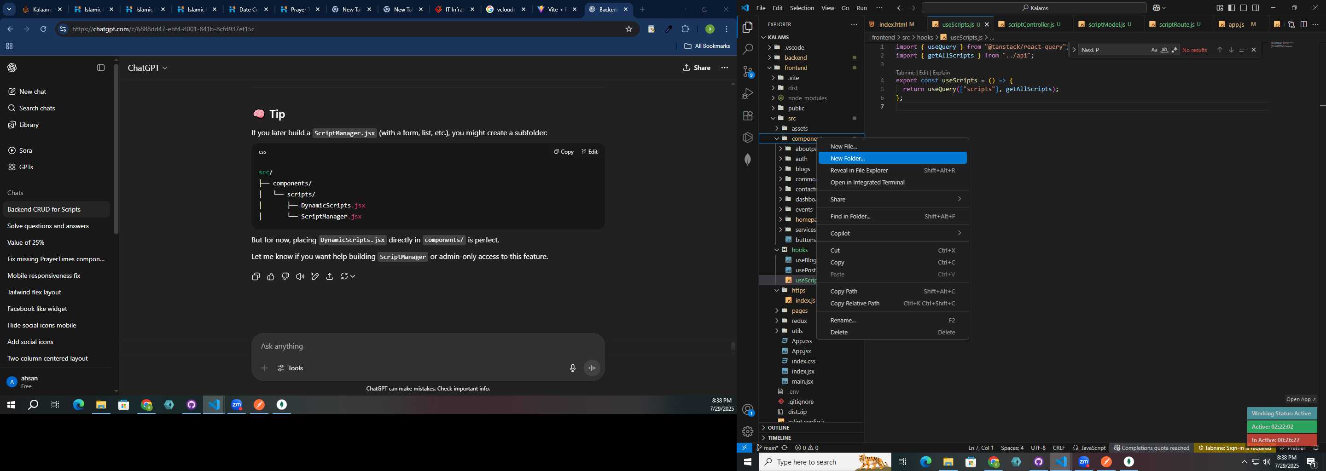Viewport: 1326px width, 471px height.
Task: Toggle Use Regular Expression in find widget
Action: point(1175,50)
